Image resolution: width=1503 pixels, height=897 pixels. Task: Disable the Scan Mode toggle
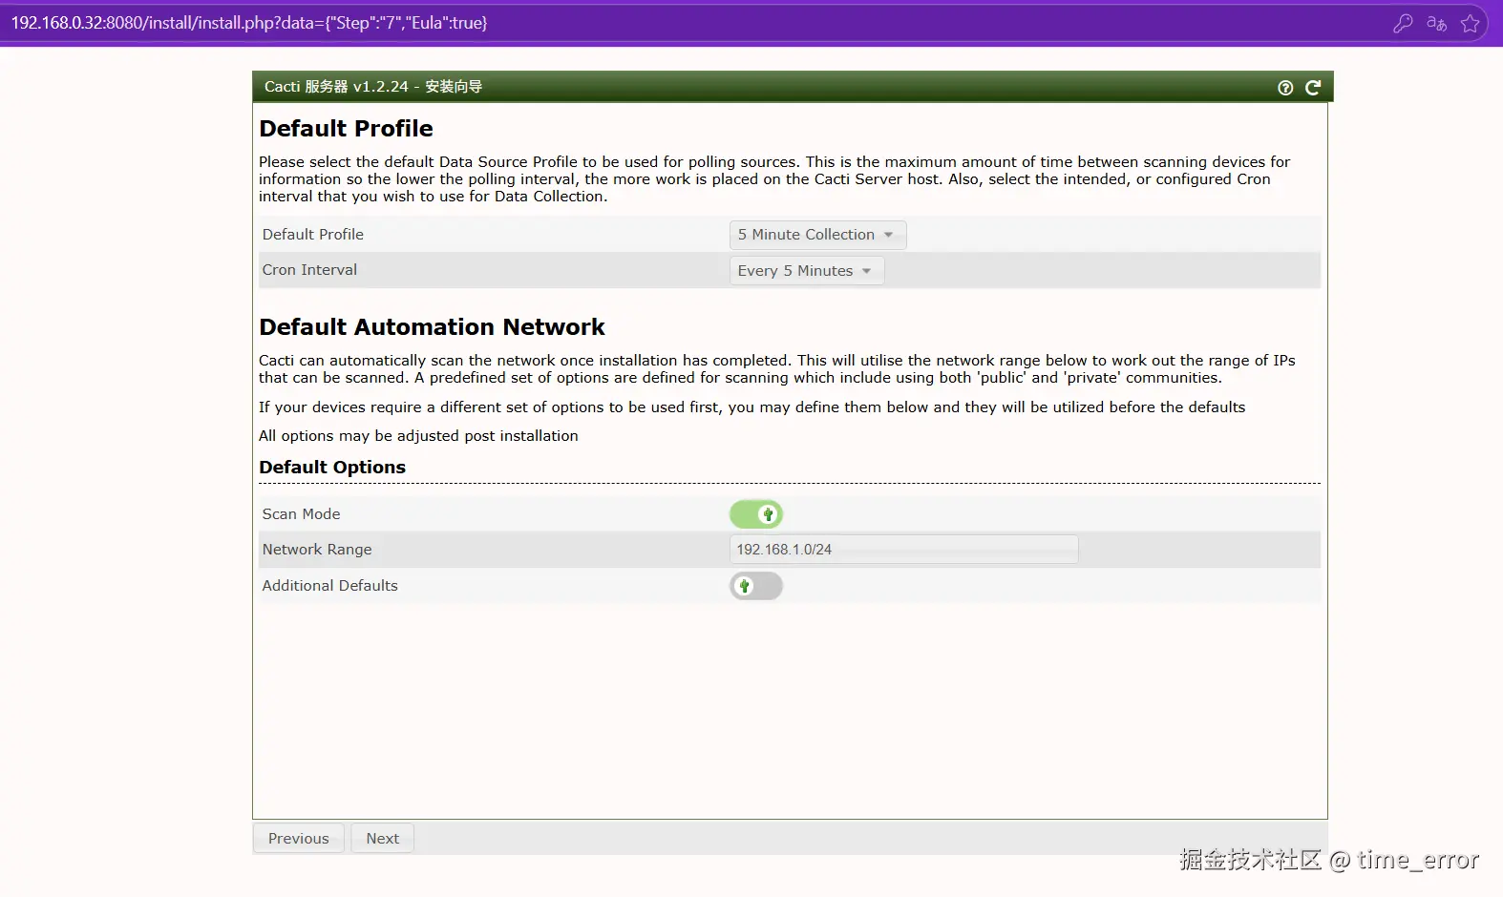(756, 514)
